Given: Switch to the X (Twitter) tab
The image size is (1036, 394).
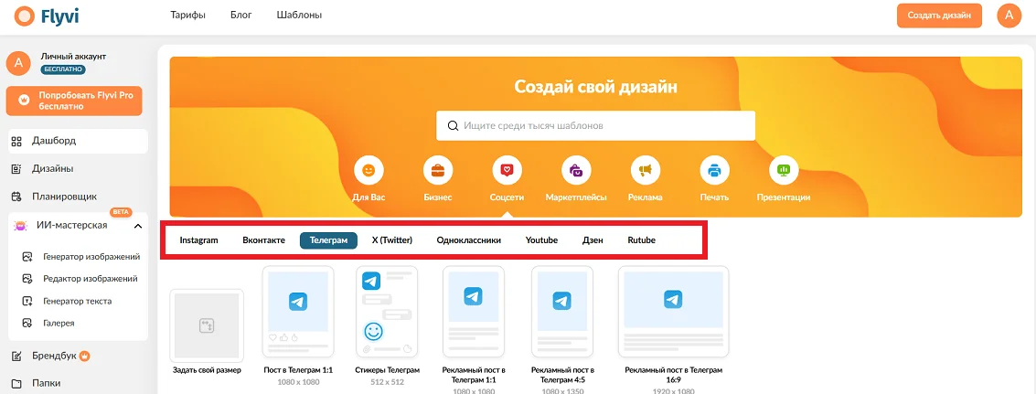Looking at the screenshot, I should tap(391, 240).
